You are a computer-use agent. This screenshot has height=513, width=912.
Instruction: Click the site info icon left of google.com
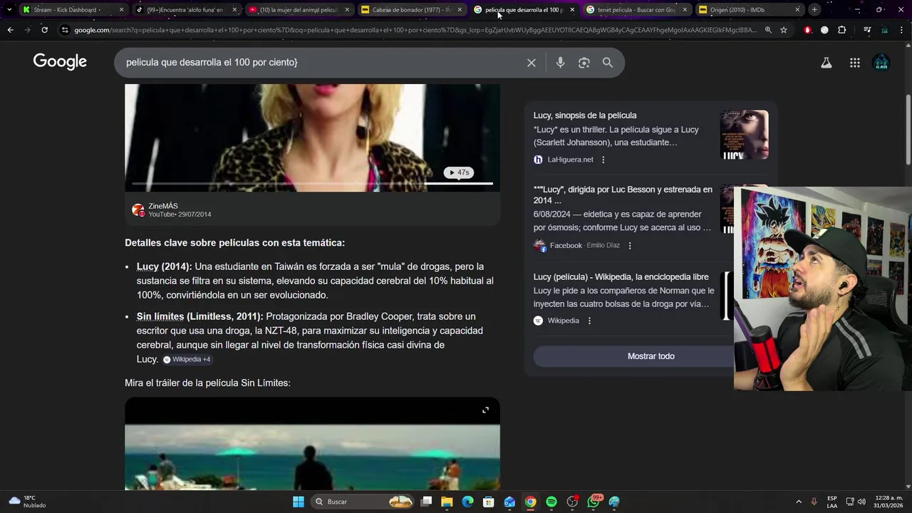coord(65,30)
